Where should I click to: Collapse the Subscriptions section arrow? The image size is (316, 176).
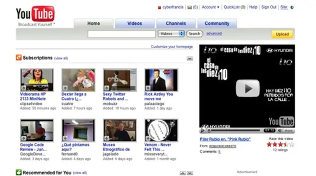tap(190, 59)
